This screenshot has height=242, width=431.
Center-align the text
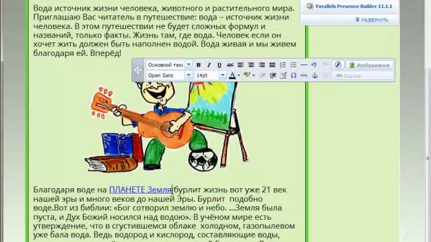251,65
